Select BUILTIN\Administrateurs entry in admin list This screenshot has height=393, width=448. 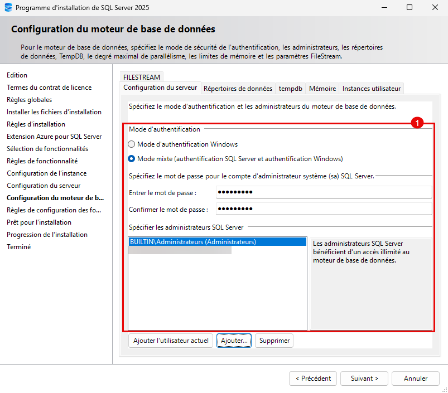(218, 242)
